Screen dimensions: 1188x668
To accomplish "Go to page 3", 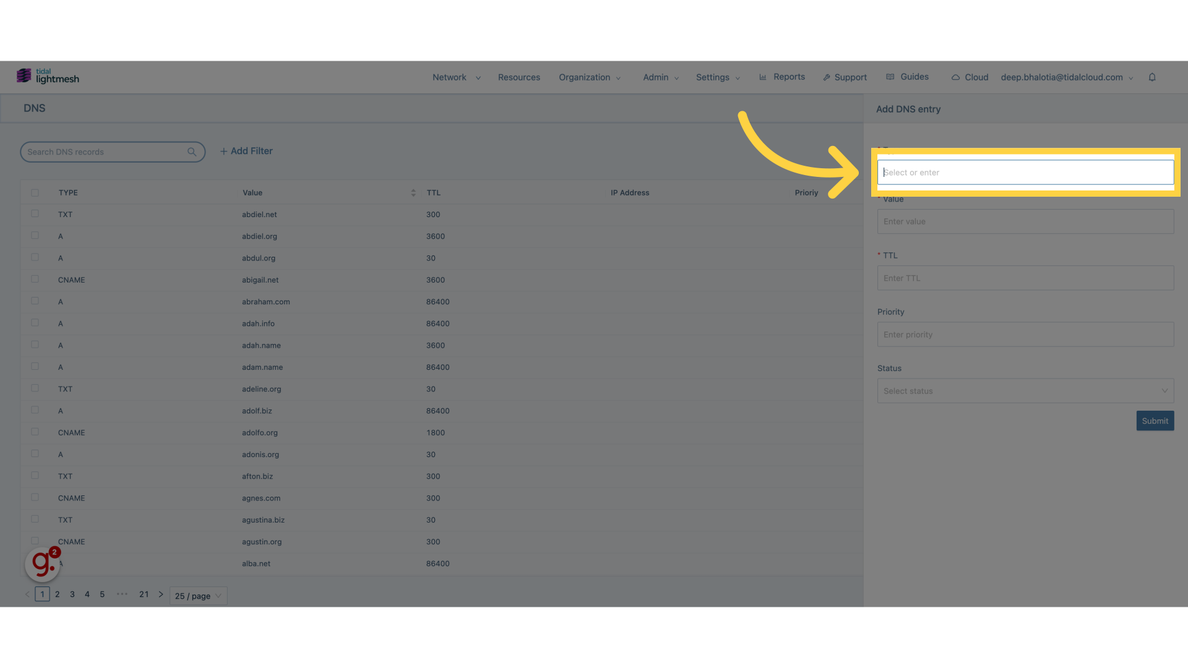I will [x=72, y=594].
